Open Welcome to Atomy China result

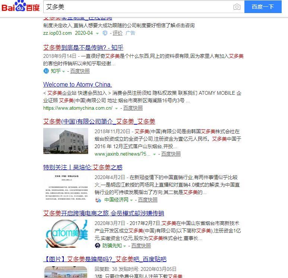point(77,84)
